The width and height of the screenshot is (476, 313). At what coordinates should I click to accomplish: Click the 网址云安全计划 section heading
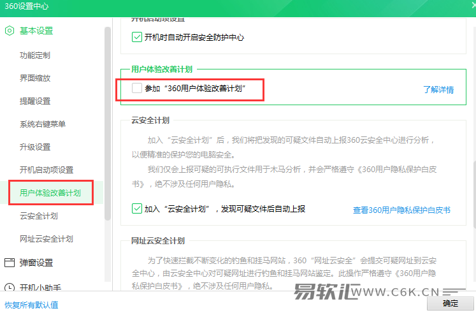pyautogui.click(x=158, y=241)
